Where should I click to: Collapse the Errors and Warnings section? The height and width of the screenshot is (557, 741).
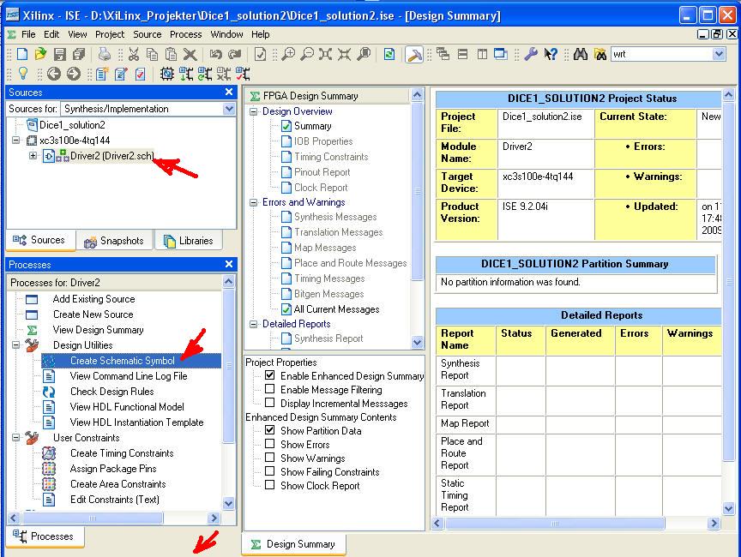click(x=254, y=202)
